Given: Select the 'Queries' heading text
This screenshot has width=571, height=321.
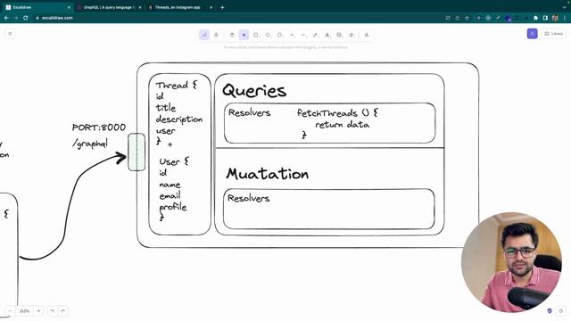Looking at the screenshot, I should [x=254, y=91].
